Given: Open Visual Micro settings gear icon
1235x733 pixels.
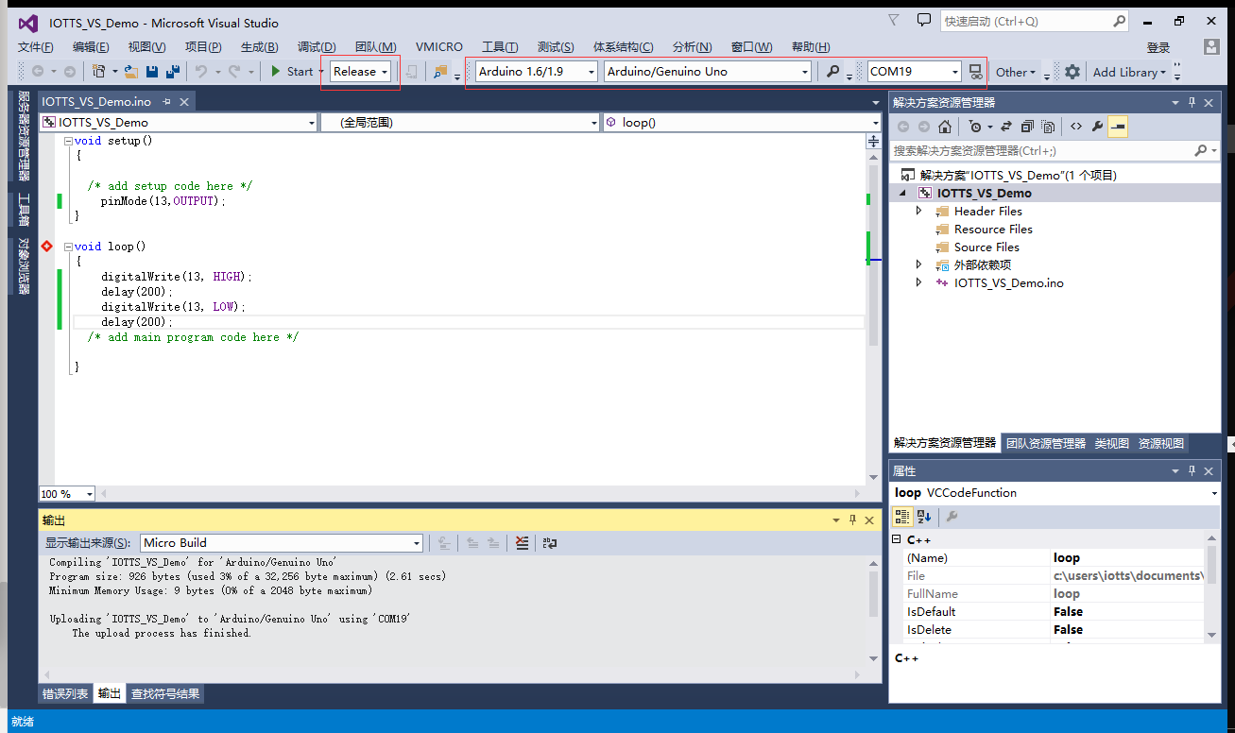Looking at the screenshot, I should 1072,72.
